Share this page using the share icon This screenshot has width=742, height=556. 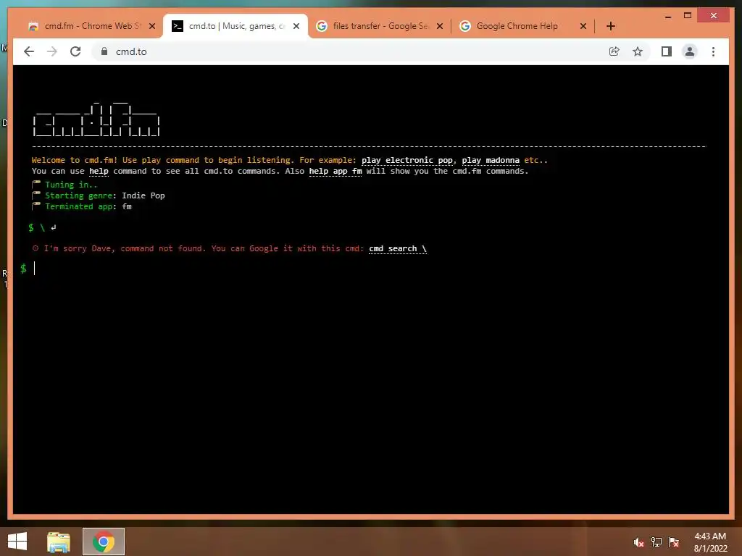[614, 51]
